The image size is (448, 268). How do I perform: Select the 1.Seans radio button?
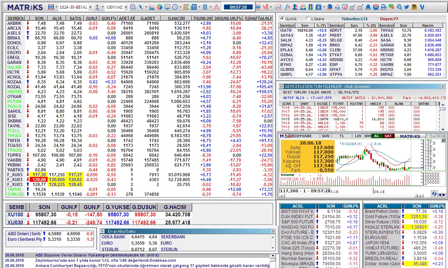pyautogui.click(x=308, y=18)
